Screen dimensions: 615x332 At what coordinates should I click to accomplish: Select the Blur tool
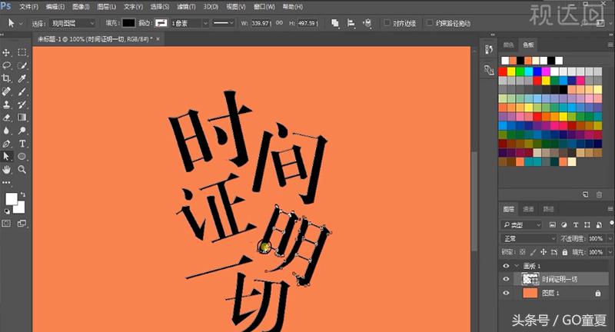tap(6, 130)
